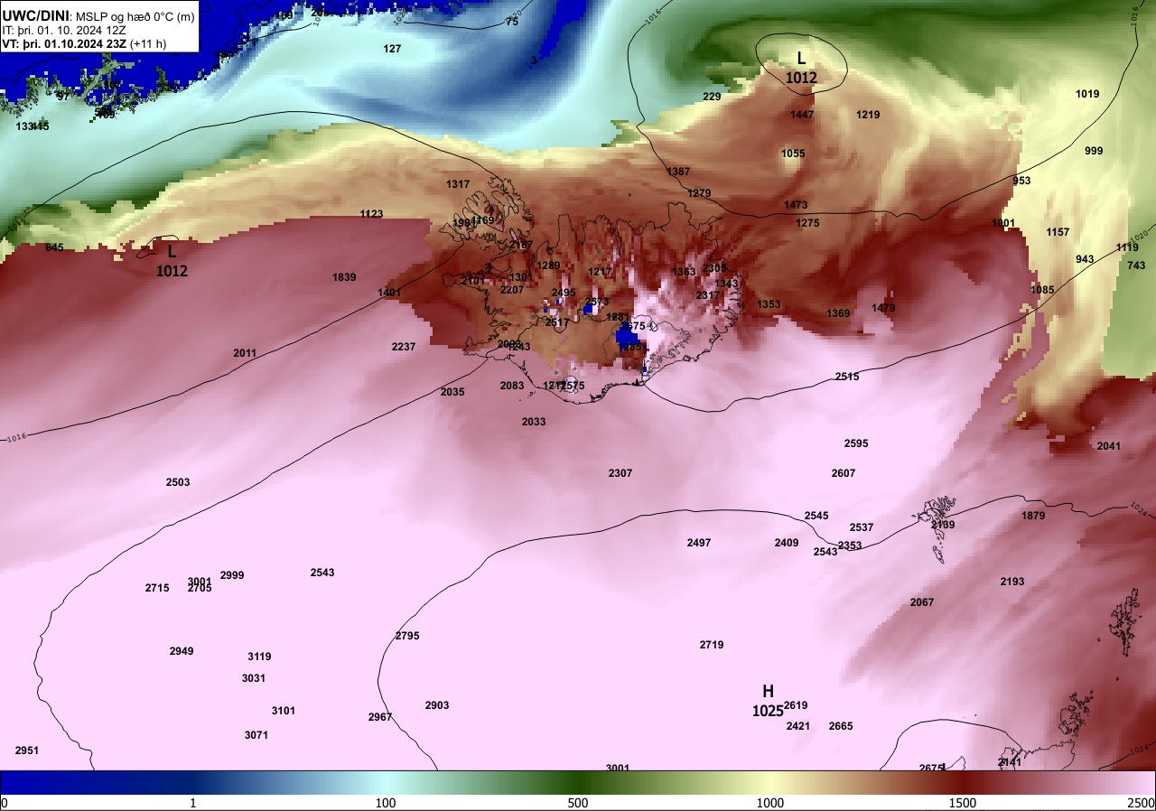Click the freezing level value '229'
The height and width of the screenshot is (811, 1156).
click(x=712, y=97)
